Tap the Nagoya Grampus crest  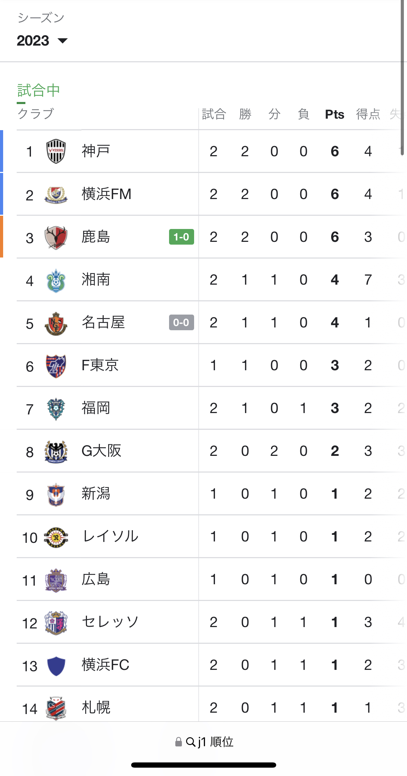(56, 323)
